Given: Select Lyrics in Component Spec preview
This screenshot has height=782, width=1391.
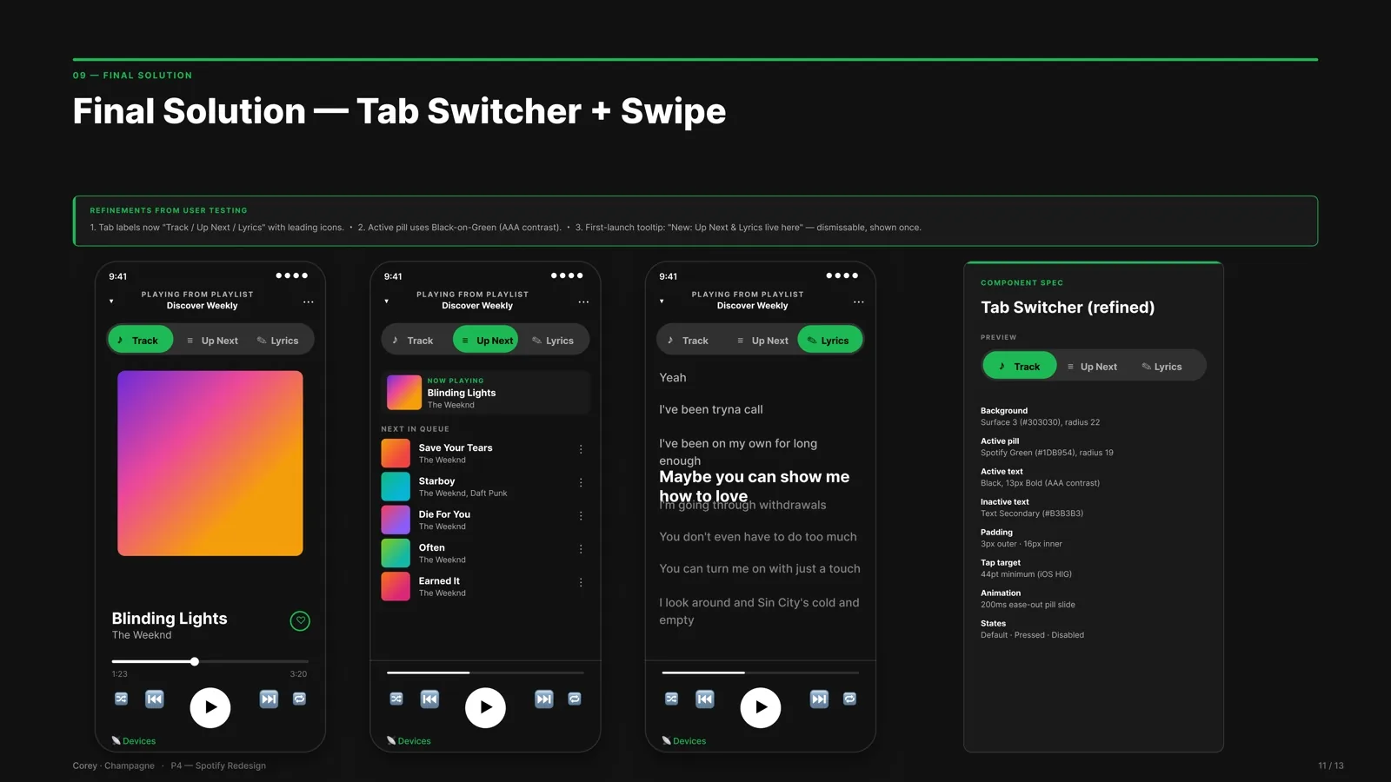Looking at the screenshot, I should pos(1162,367).
